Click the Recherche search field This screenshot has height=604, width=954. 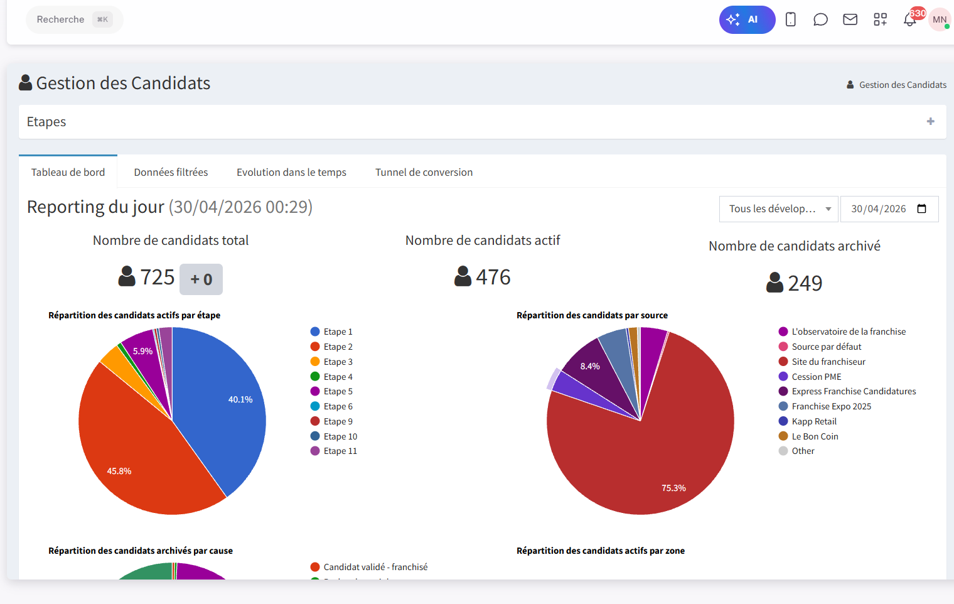pos(74,19)
